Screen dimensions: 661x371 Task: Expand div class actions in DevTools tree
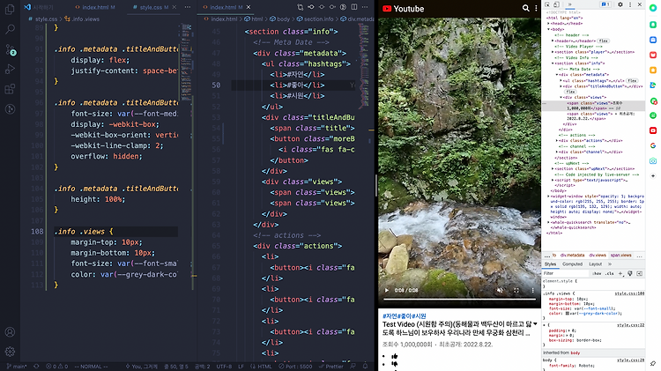click(x=556, y=141)
